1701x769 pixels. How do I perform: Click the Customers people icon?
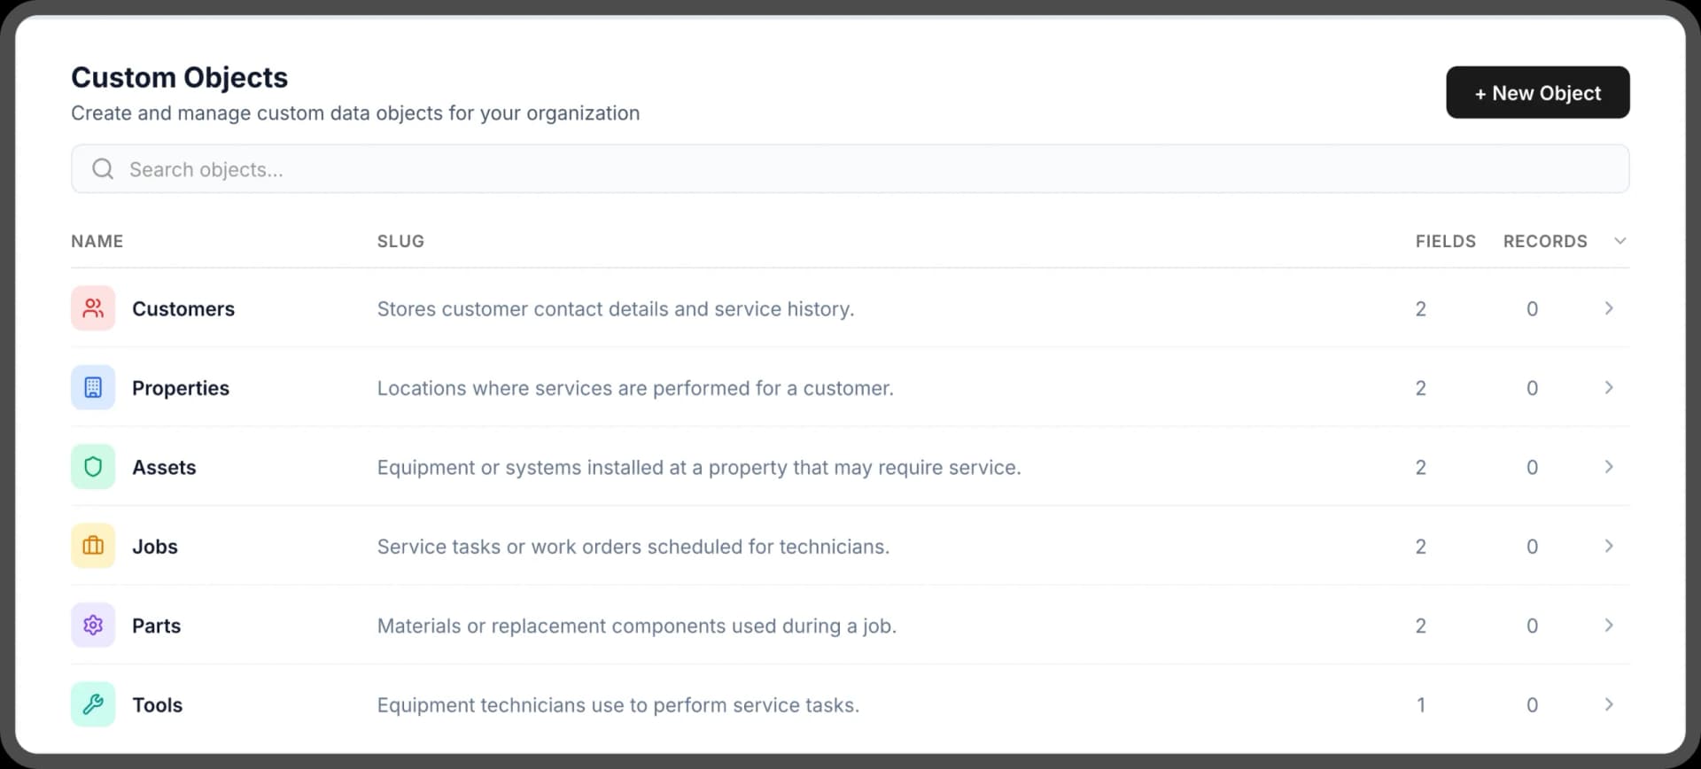point(93,308)
